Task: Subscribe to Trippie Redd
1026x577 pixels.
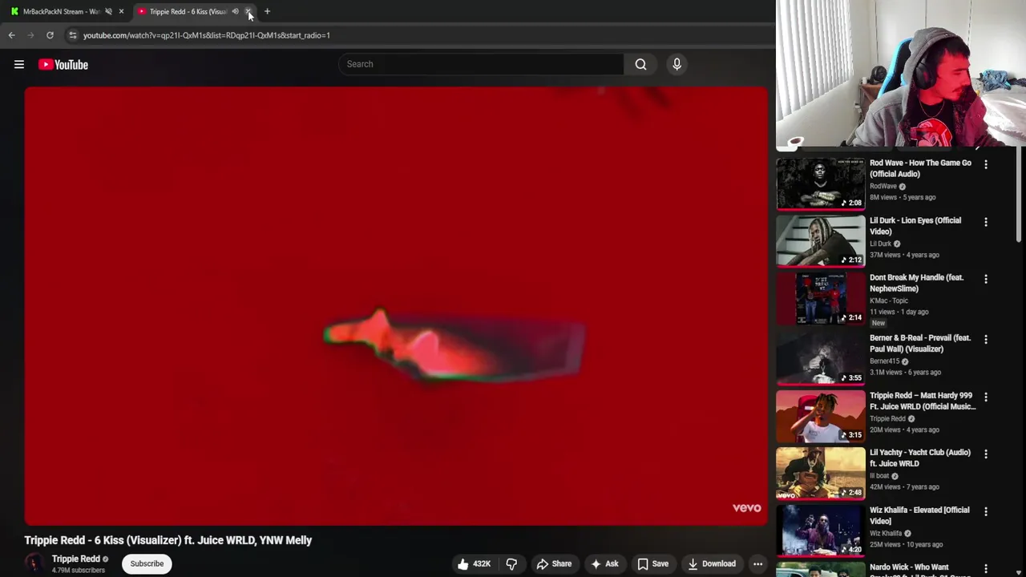Action: [147, 563]
